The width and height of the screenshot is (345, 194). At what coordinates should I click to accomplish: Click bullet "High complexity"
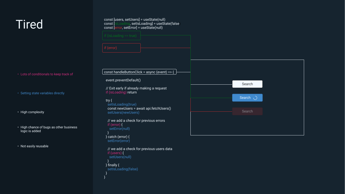(32, 112)
